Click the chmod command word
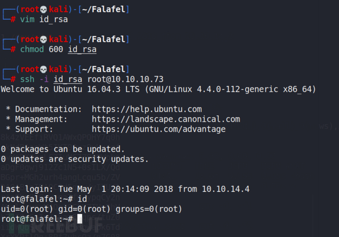The image size is (339, 237). coord(32,50)
